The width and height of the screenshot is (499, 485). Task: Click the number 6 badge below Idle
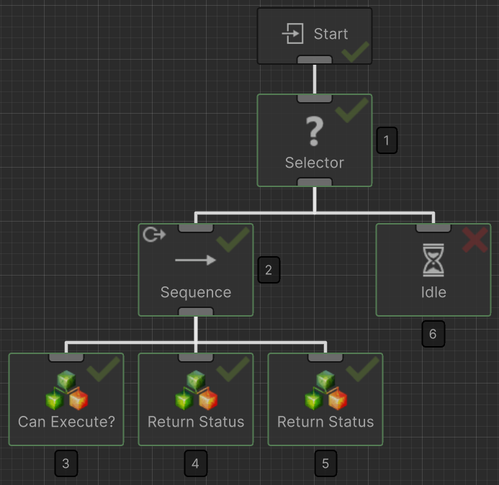coord(433,334)
